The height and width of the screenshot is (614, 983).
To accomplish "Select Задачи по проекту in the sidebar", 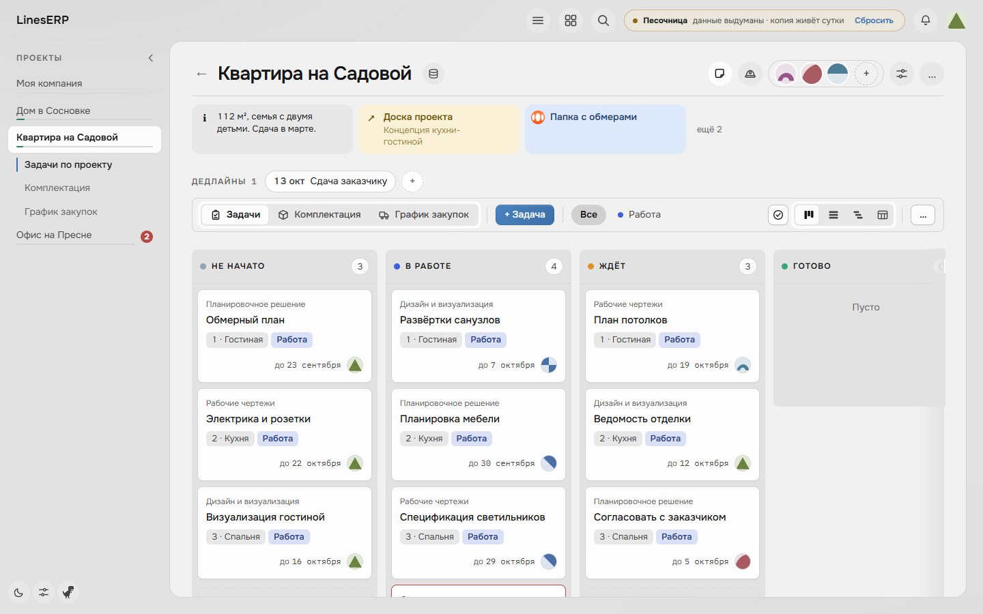I will pyautogui.click(x=68, y=164).
